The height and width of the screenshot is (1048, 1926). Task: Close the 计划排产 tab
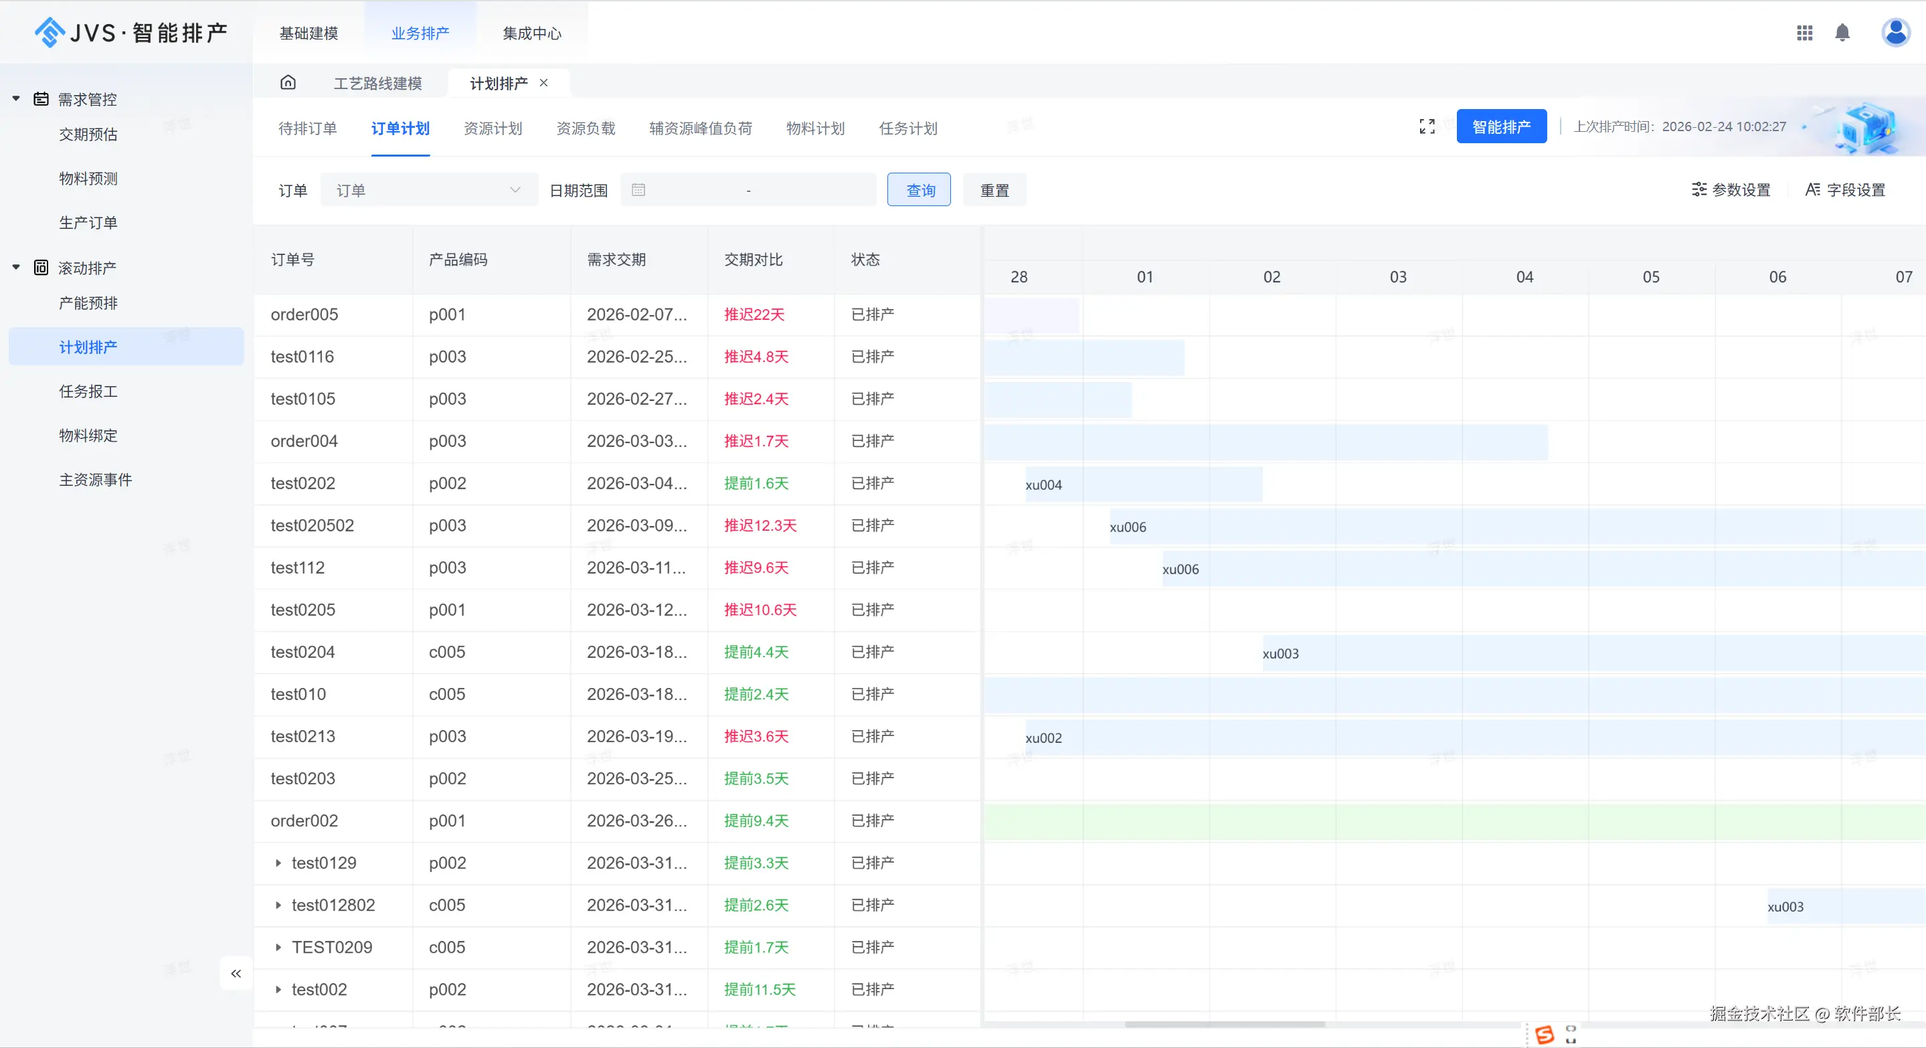tap(544, 83)
